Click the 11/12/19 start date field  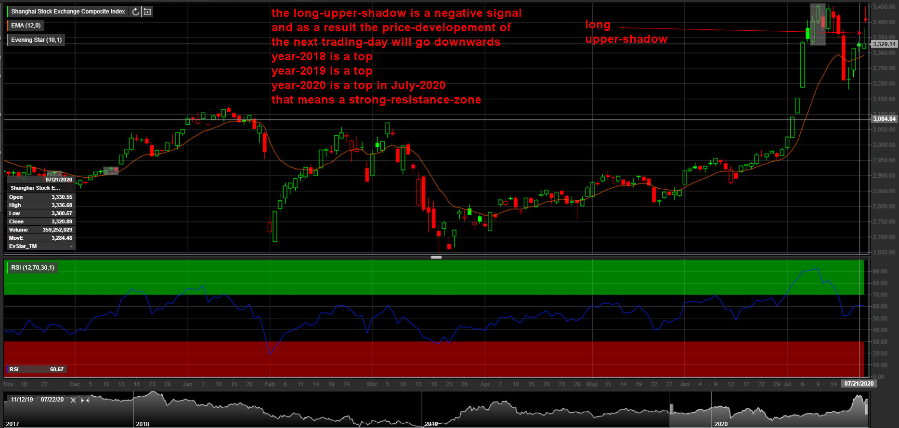[x=22, y=400]
